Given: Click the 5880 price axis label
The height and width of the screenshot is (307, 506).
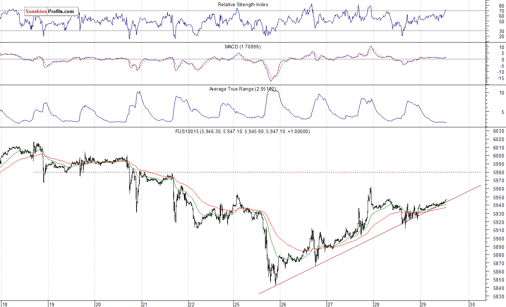Looking at the screenshot, I should click(x=499, y=255).
